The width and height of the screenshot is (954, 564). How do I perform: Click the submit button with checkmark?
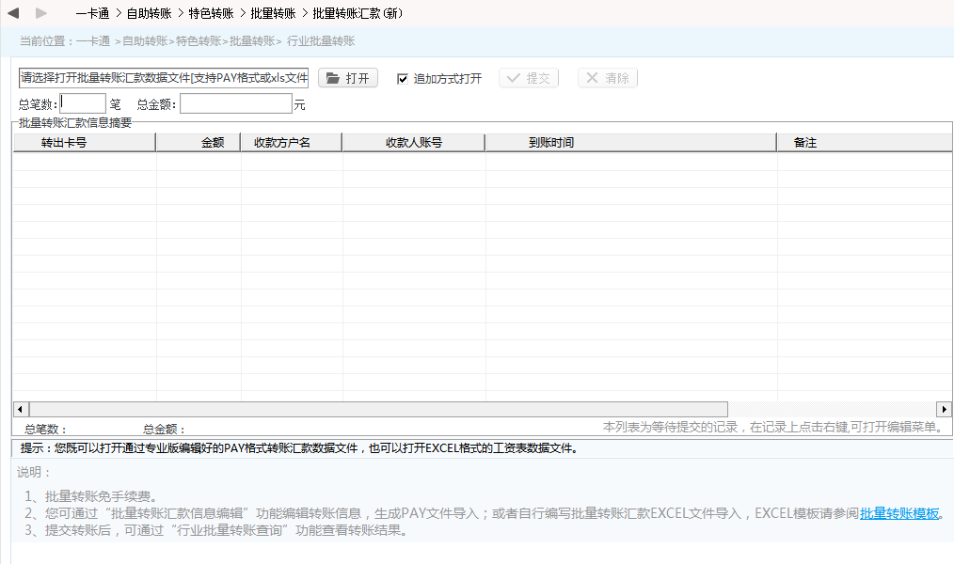(x=528, y=78)
